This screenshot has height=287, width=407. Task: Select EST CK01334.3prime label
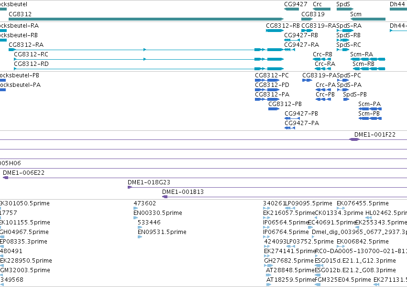(x=339, y=213)
